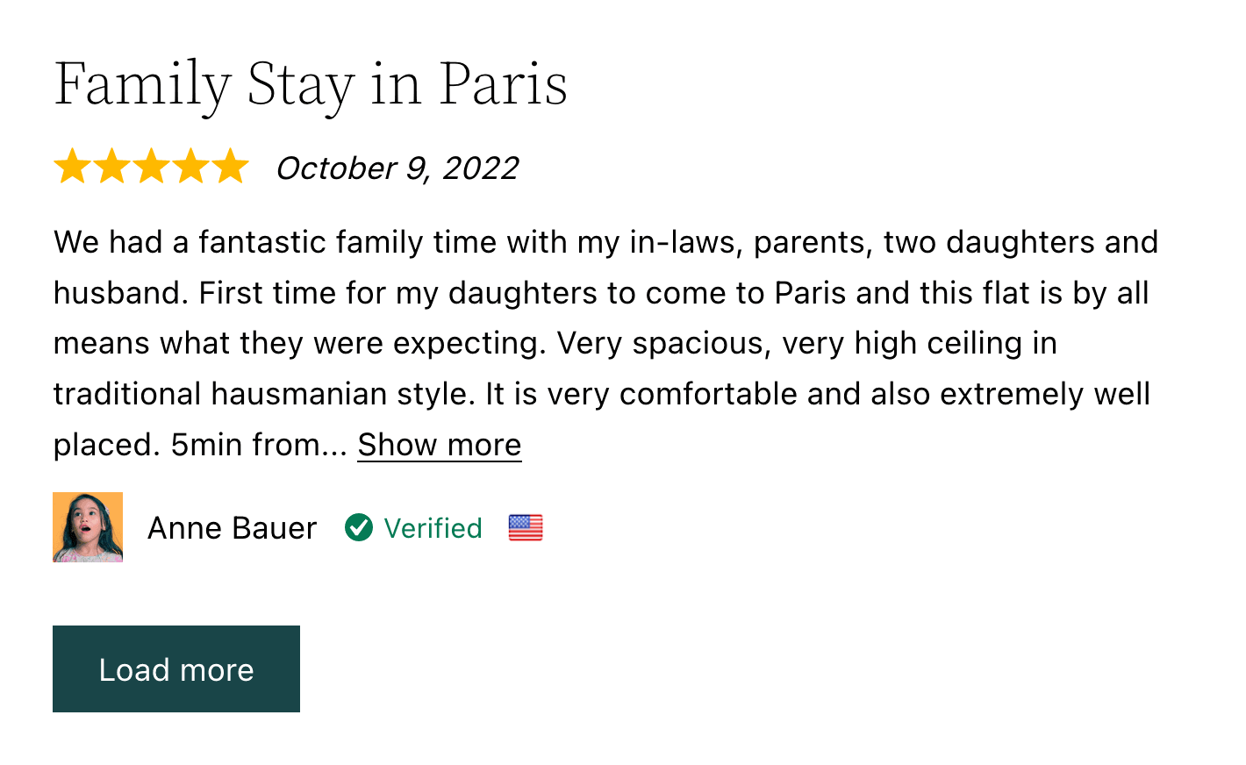Click the reviewer name Anne Bauer
Image resolution: width=1246 pixels, height=765 pixels.
point(232,528)
